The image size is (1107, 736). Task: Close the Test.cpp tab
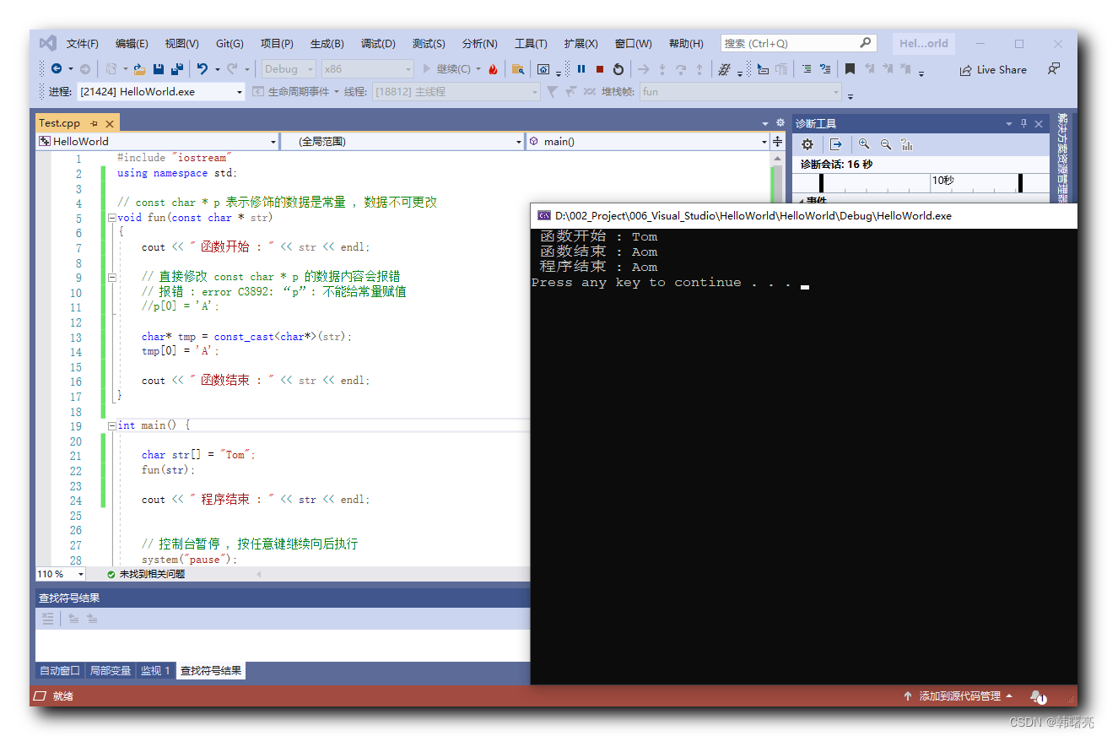[x=110, y=123]
